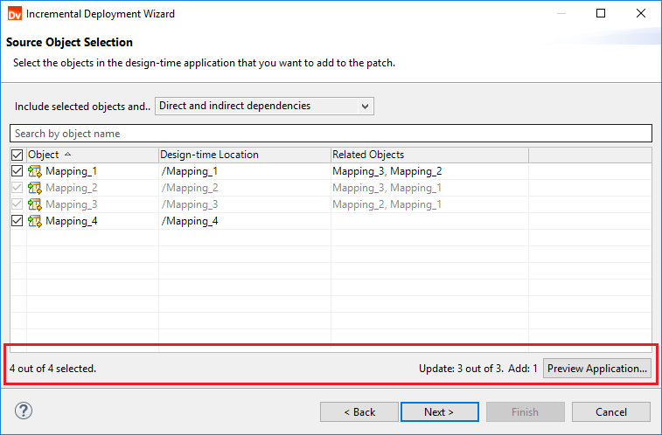662x435 pixels.
Task: Click the disabled Finish button
Action: tap(526, 411)
